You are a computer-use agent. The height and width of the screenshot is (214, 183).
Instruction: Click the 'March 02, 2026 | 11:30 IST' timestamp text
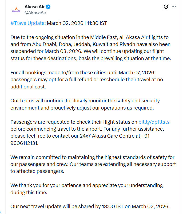(77, 23)
